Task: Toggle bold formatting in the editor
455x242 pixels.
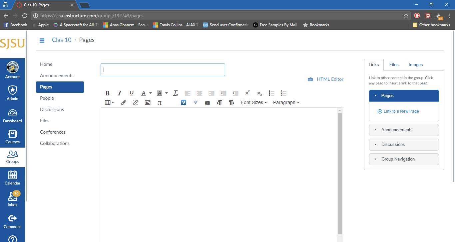Action: (x=108, y=93)
